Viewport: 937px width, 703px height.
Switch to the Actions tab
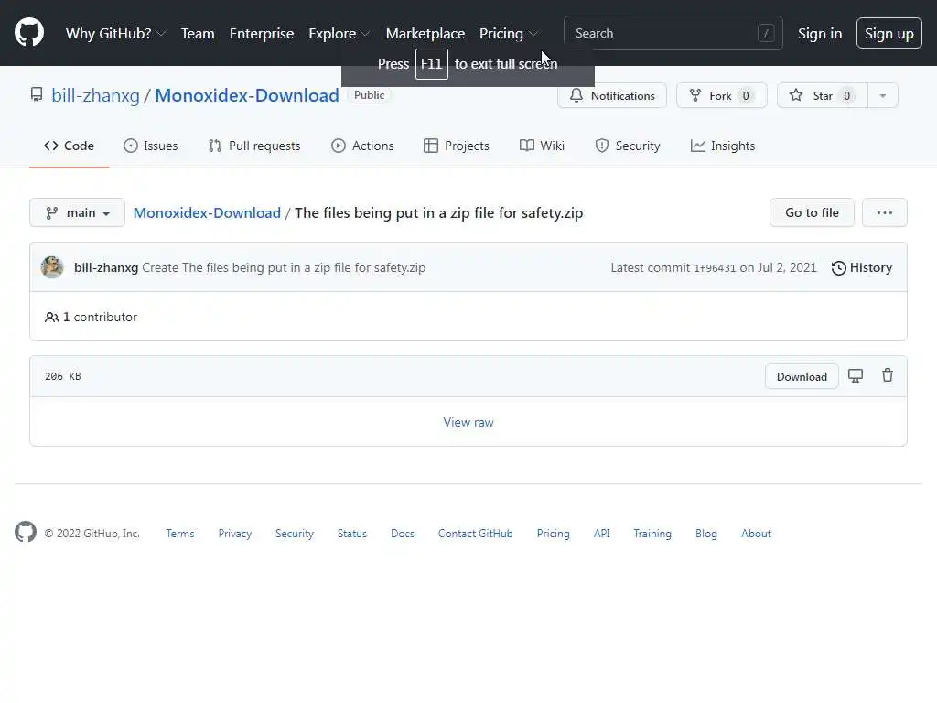coord(362,146)
